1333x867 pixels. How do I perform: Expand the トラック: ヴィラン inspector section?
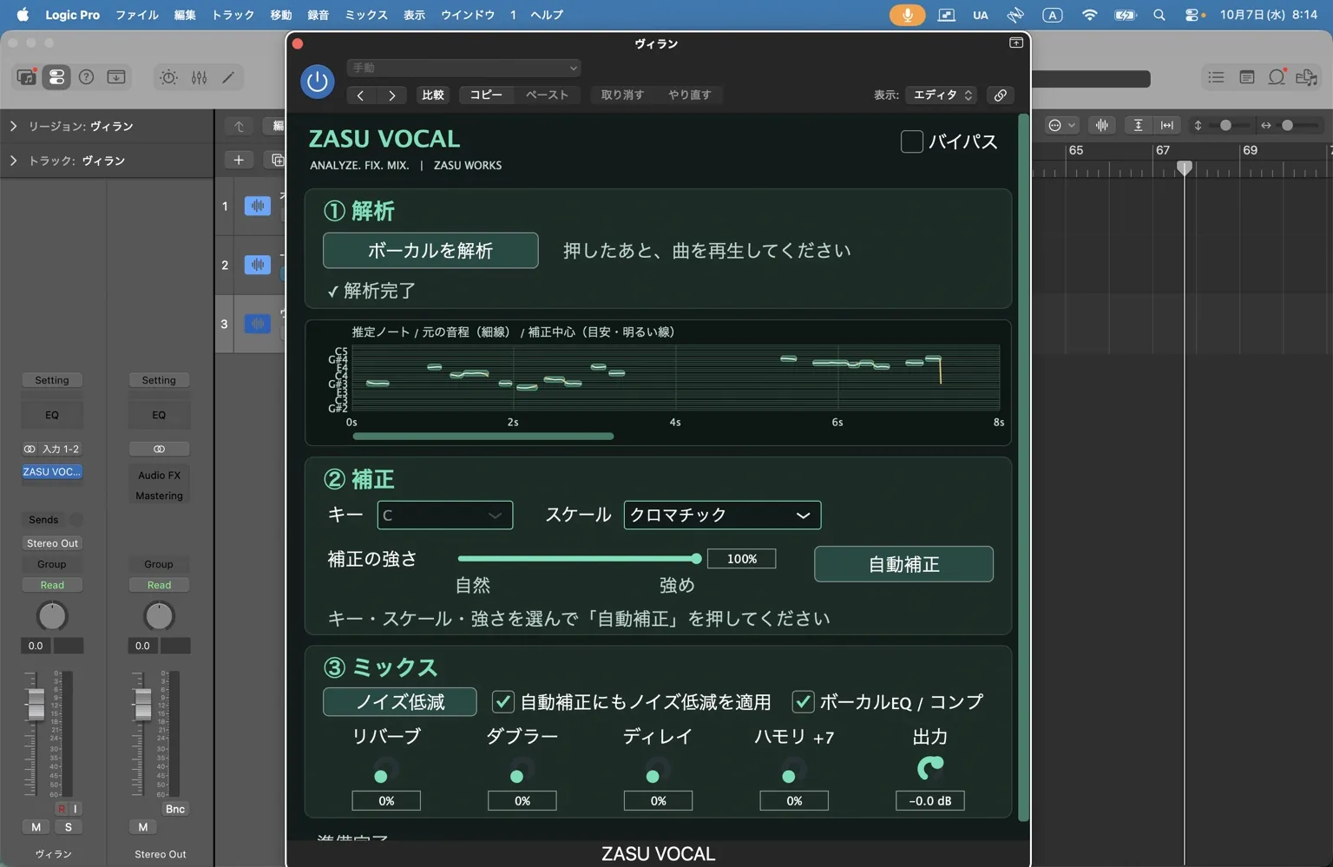click(13, 161)
